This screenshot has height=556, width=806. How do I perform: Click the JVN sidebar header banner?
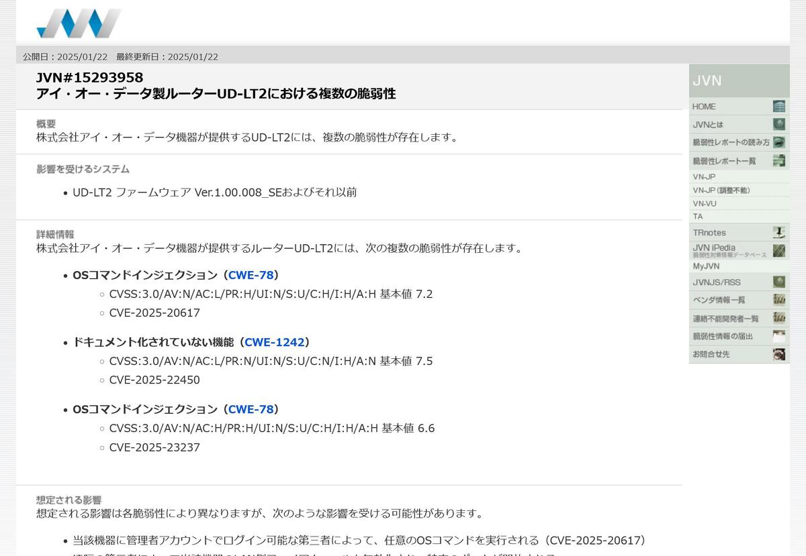(739, 80)
